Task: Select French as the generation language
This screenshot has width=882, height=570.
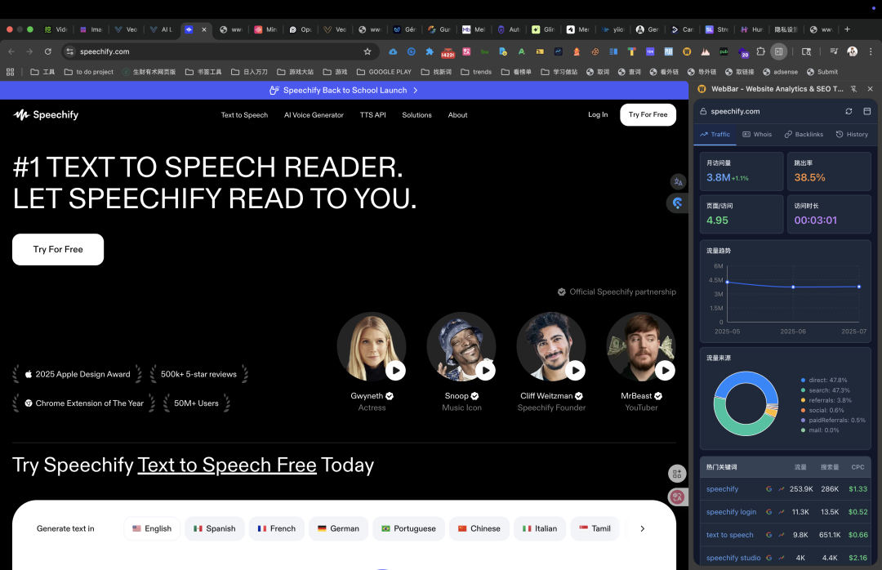Action: pos(276,528)
